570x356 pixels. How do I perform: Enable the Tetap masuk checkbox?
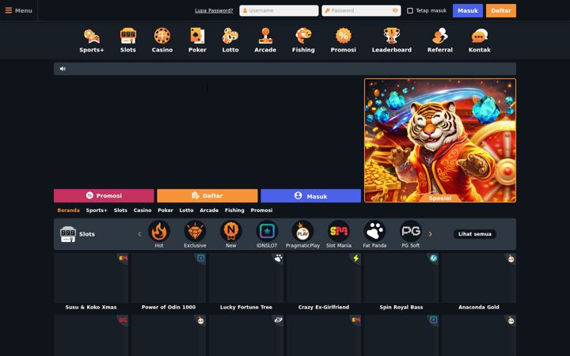click(x=410, y=10)
